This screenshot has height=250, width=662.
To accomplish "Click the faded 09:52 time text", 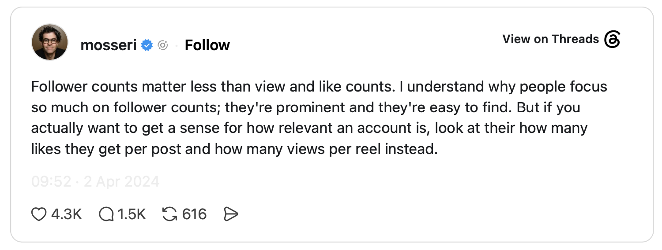I will (51, 182).
